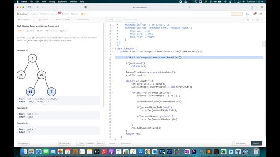Open the Bookmarks menu in menu bar

pyautogui.click(x=63, y=2)
